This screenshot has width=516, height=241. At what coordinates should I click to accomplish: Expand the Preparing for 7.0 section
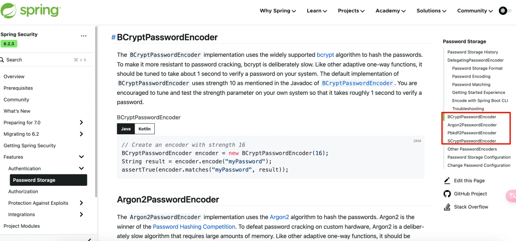(81, 122)
